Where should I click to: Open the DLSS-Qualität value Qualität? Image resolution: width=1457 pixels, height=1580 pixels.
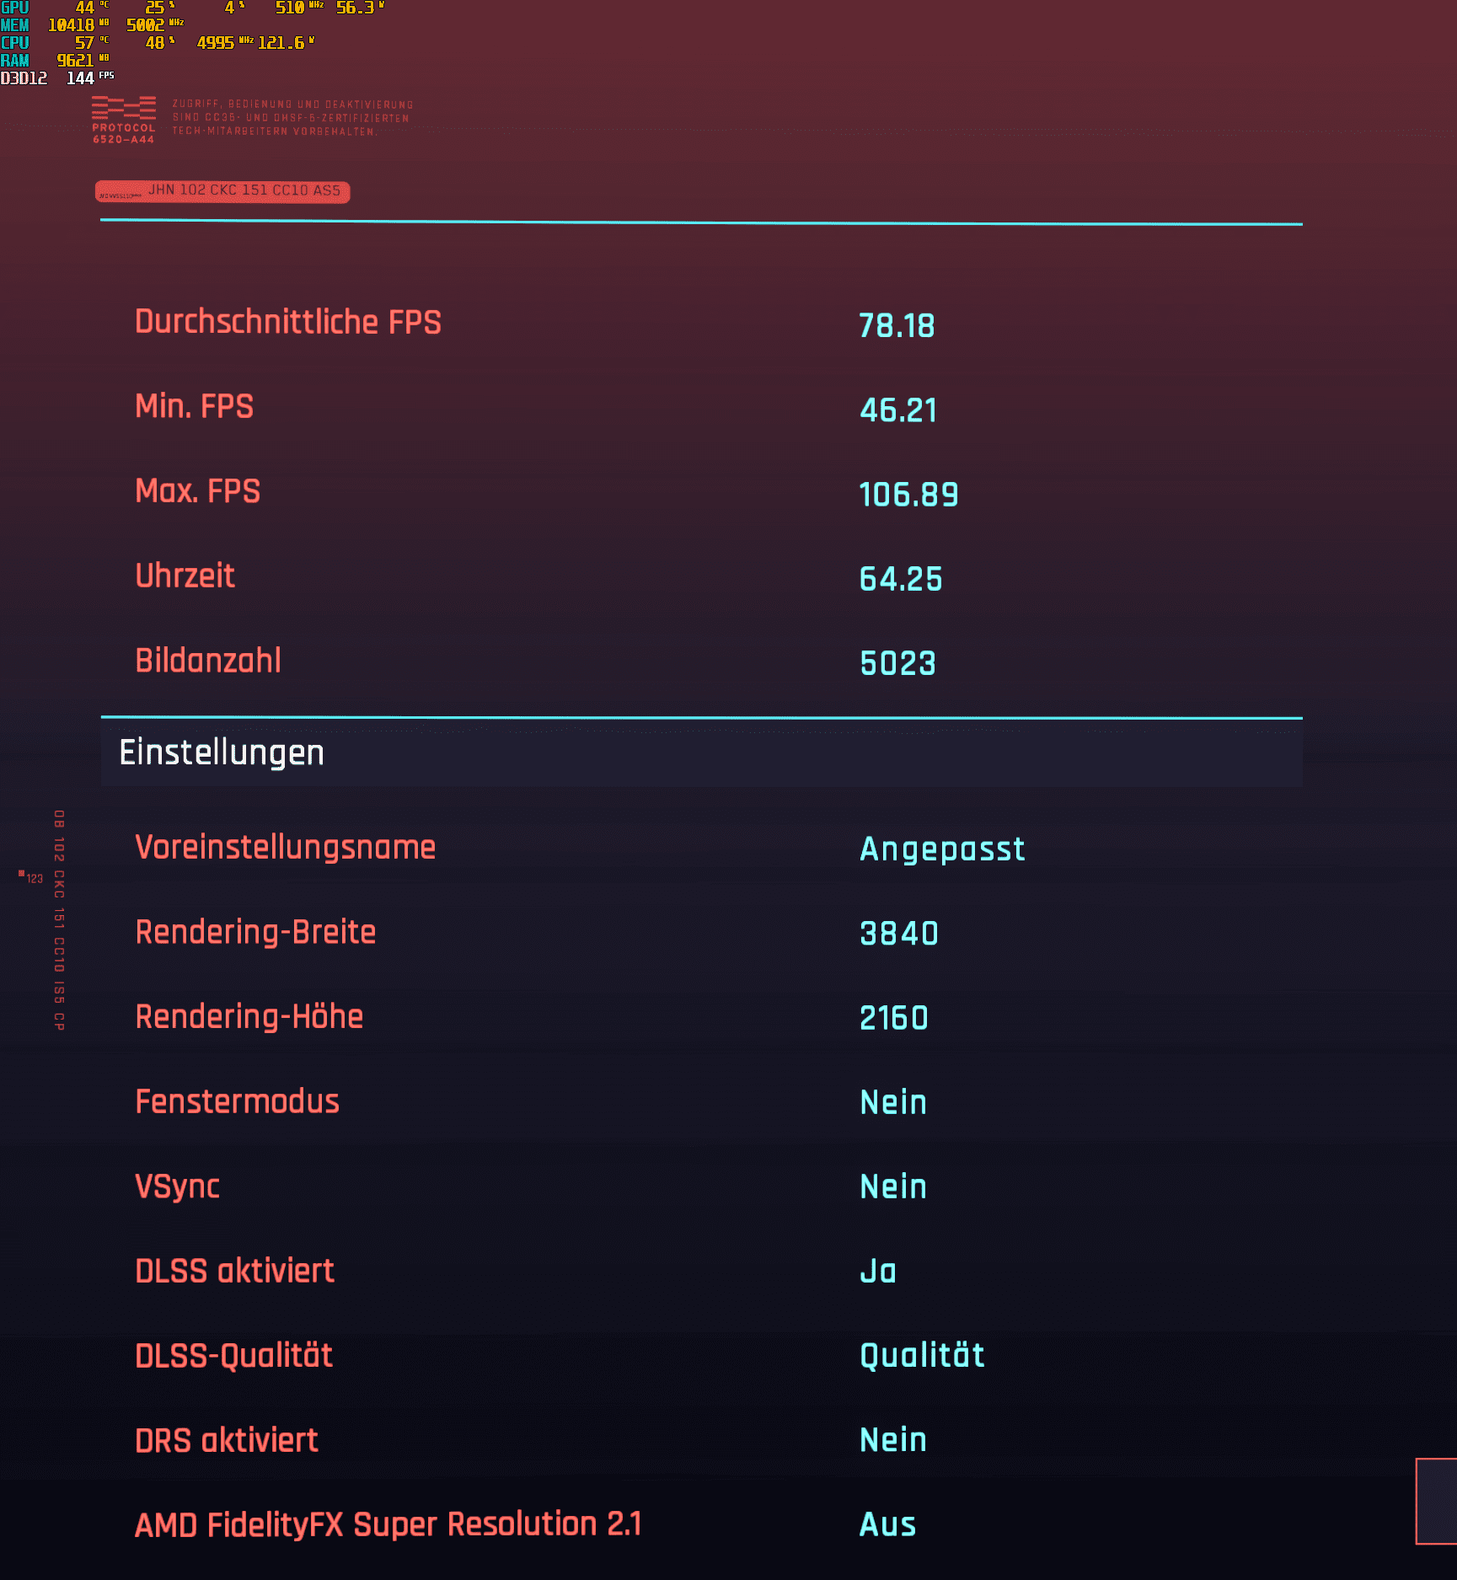click(x=922, y=1355)
